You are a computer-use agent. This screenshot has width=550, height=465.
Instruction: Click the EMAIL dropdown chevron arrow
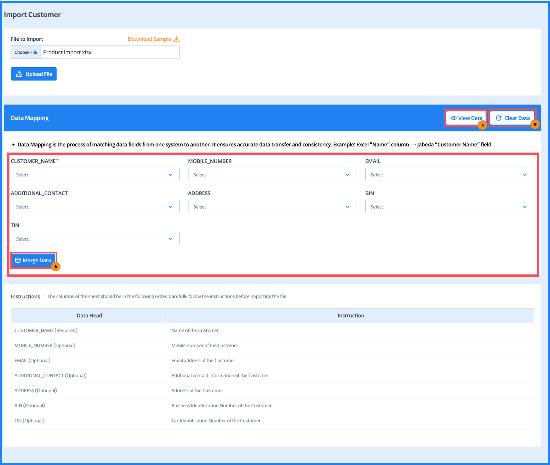pos(524,175)
